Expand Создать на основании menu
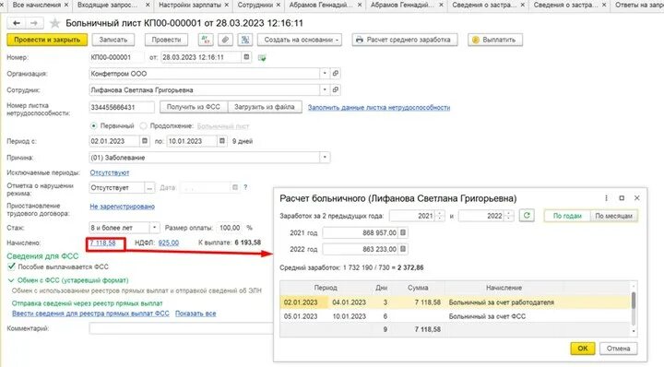The width and height of the screenshot is (664, 367). click(300, 40)
